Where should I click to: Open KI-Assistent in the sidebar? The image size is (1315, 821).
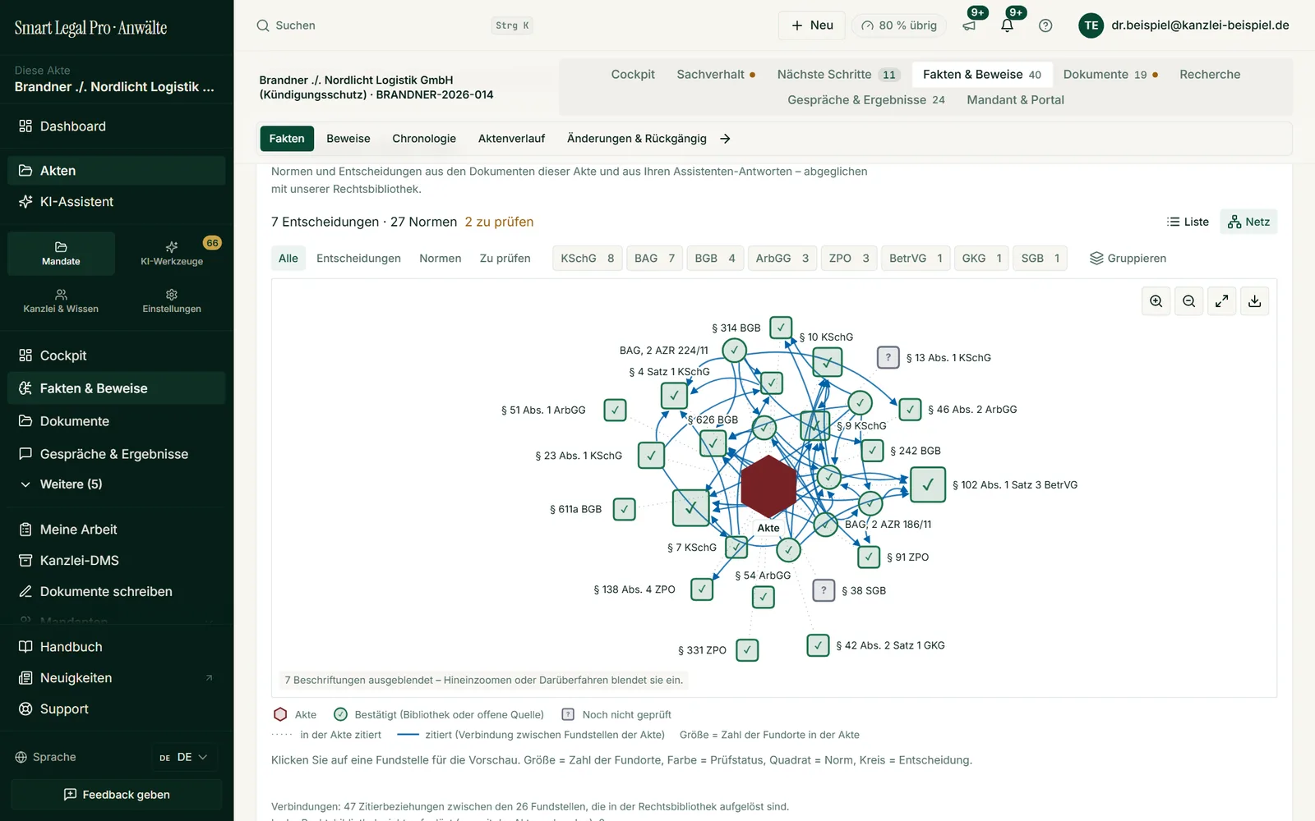(x=117, y=202)
